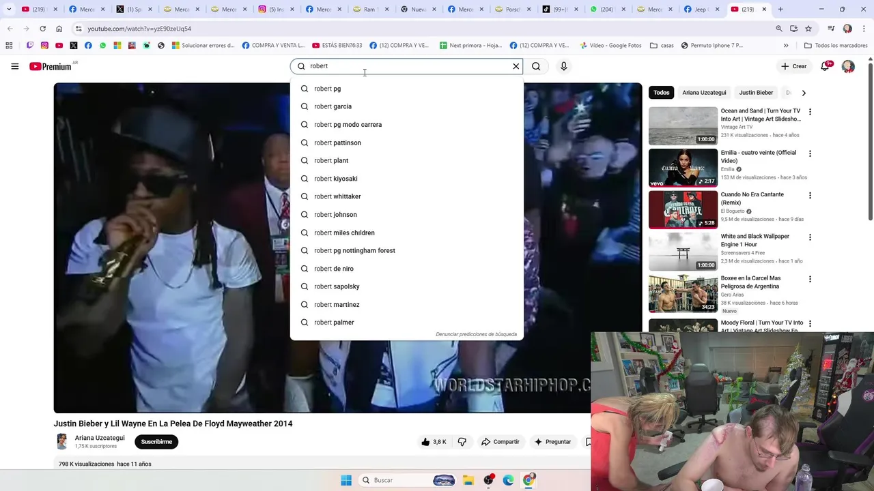
Task: Open more options for Ocean and Sand video
Action: pos(810,112)
